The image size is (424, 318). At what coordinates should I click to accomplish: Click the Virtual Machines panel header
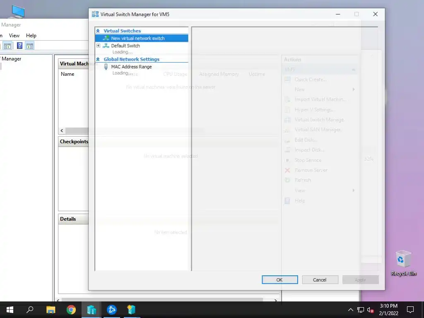pyautogui.click(x=74, y=64)
